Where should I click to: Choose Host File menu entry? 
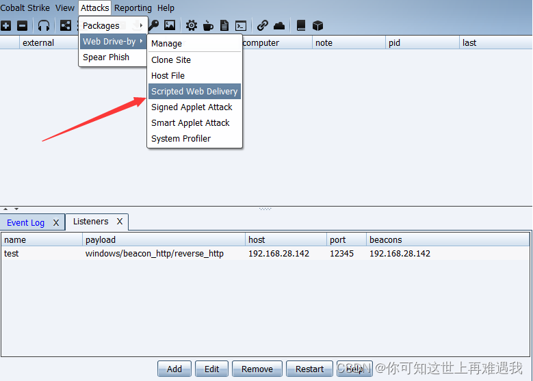coord(194,75)
